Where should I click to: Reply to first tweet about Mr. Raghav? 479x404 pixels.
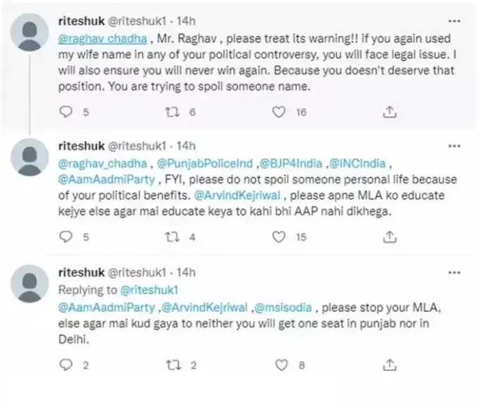(x=66, y=112)
